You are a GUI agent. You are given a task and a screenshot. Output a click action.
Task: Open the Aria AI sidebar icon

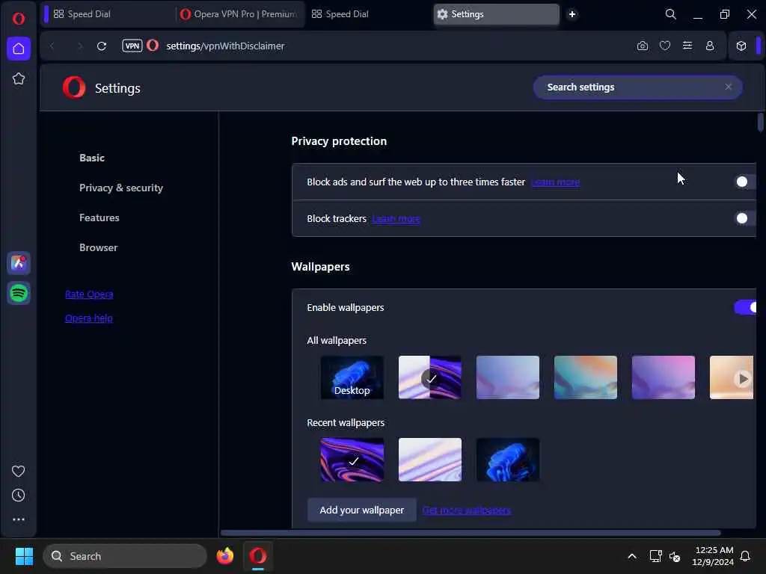point(19,263)
